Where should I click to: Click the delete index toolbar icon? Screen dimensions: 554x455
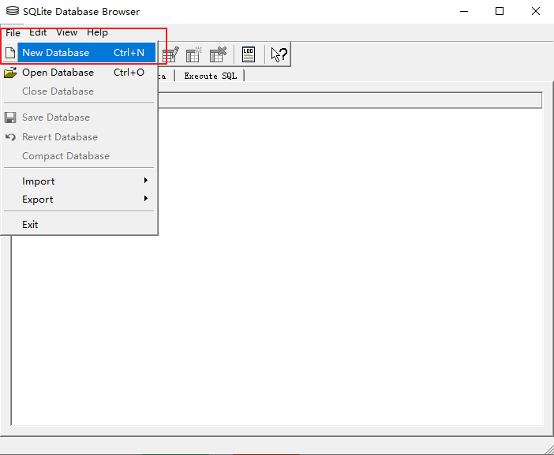(x=218, y=54)
